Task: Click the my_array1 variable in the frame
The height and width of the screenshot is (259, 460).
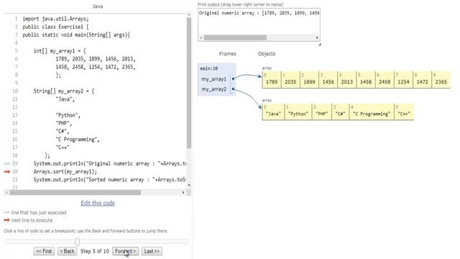Action: pyautogui.click(x=214, y=79)
